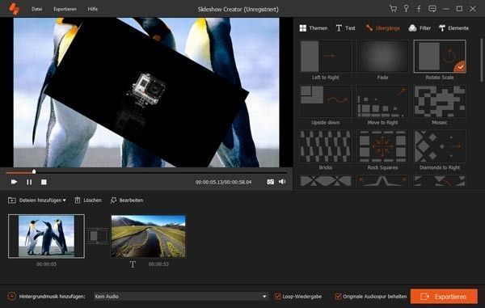485x308 pixels.
Task: Toggle Originale Audiospur behalten checkbox
Action: 338,297
